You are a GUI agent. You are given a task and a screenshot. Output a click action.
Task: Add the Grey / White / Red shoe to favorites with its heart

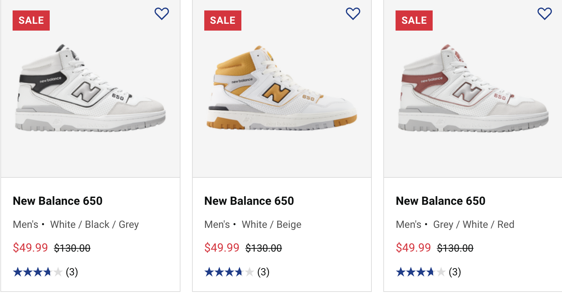coord(544,14)
